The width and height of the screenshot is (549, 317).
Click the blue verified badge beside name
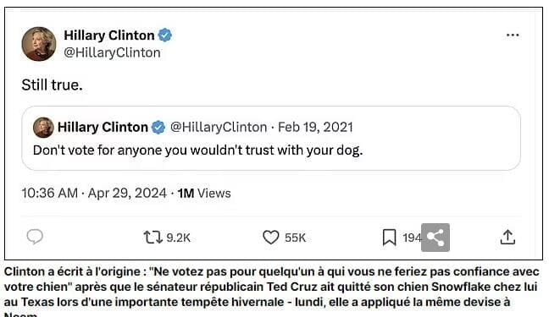164,36
